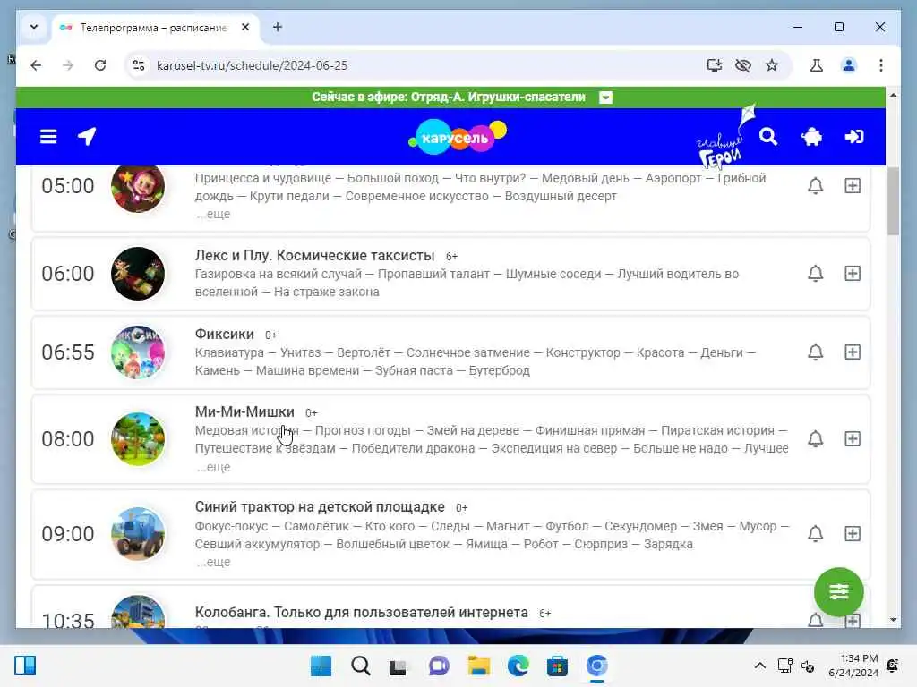
Task: Click the paper plane location icon
Action: coord(87,137)
